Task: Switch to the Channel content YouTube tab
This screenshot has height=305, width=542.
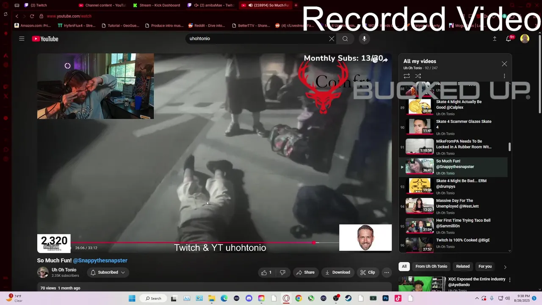Action: pyautogui.click(x=103, y=5)
